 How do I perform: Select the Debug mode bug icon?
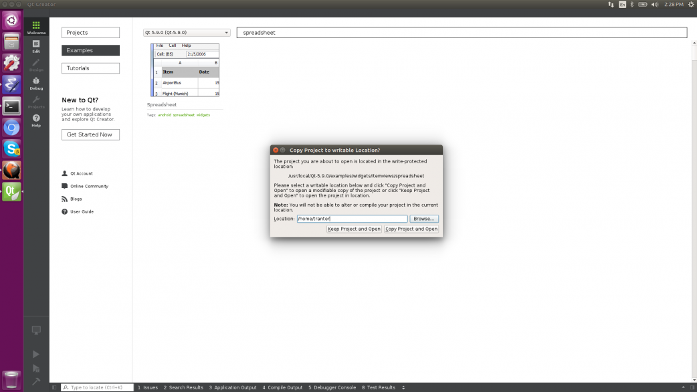point(36,83)
